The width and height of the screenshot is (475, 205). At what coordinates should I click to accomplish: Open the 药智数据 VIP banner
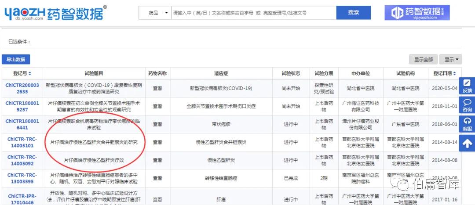[x=417, y=13]
